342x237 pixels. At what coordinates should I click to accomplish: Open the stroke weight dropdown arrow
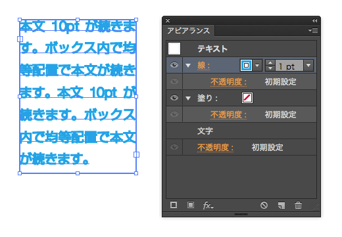pyautogui.click(x=308, y=65)
